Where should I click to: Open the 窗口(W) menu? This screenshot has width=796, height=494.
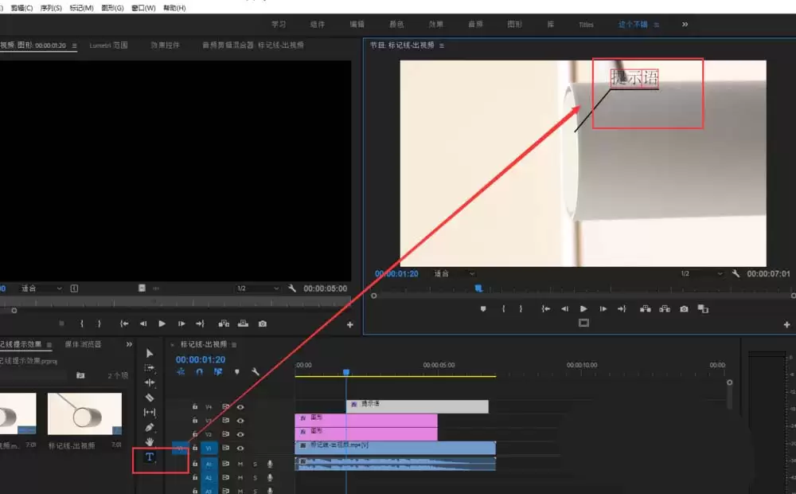pos(143,8)
